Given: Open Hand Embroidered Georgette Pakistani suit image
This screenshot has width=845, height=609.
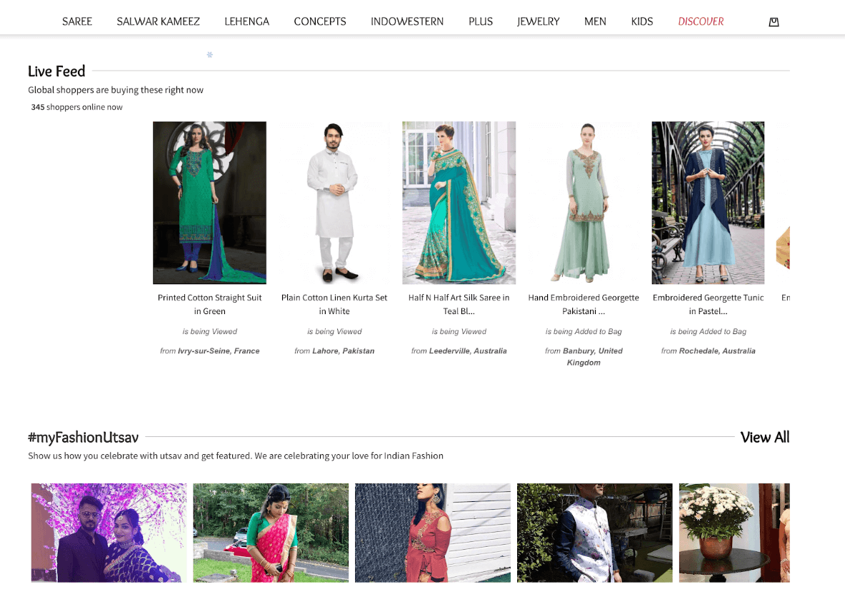Looking at the screenshot, I should coord(584,203).
